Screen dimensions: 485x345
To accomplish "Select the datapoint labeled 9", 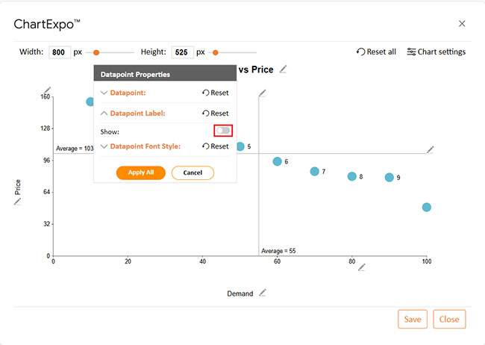I will coord(389,177).
